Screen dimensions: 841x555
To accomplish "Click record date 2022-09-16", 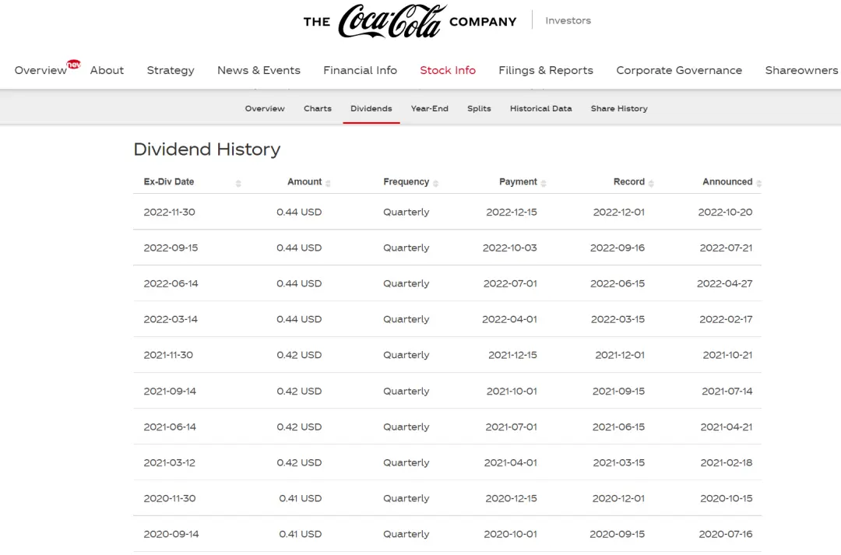I will click(x=618, y=248).
